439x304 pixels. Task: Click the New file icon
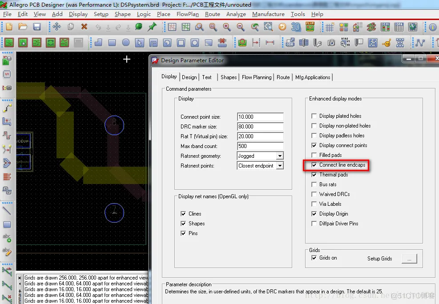(9, 27)
